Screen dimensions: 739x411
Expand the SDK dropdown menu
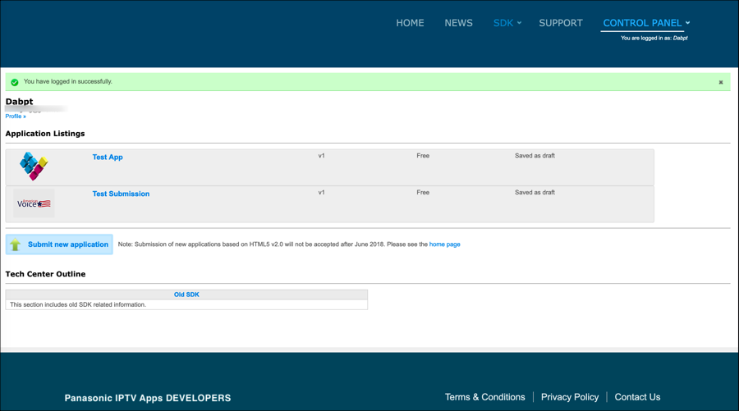click(x=507, y=23)
